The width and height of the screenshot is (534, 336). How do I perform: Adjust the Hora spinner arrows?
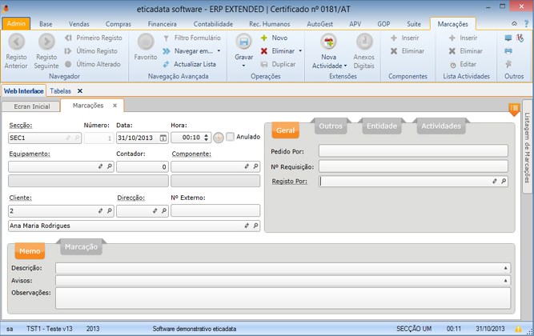(x=207, y=138)
